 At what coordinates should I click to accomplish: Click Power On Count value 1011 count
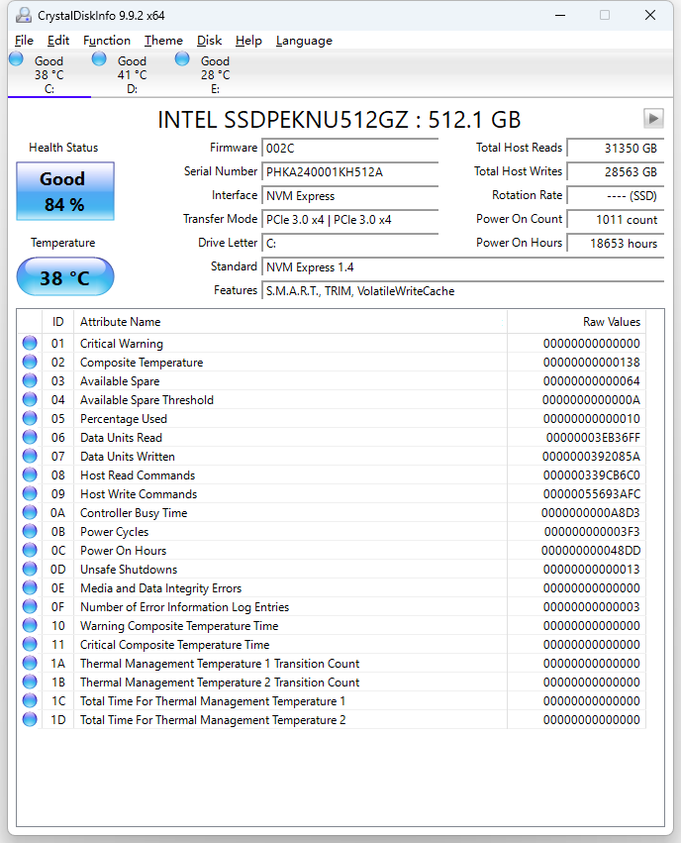click(616, 219)
